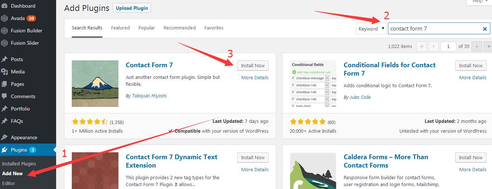Click the Comments speech bubble icon
Screen dimensions: 492x189
pyautogui.click(x=5, y=96)
